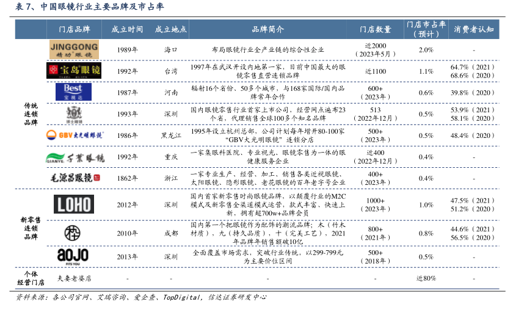Click the 品牌简介 column header
The width and height of the screenshot is (513, 310).
coord(267,29)
